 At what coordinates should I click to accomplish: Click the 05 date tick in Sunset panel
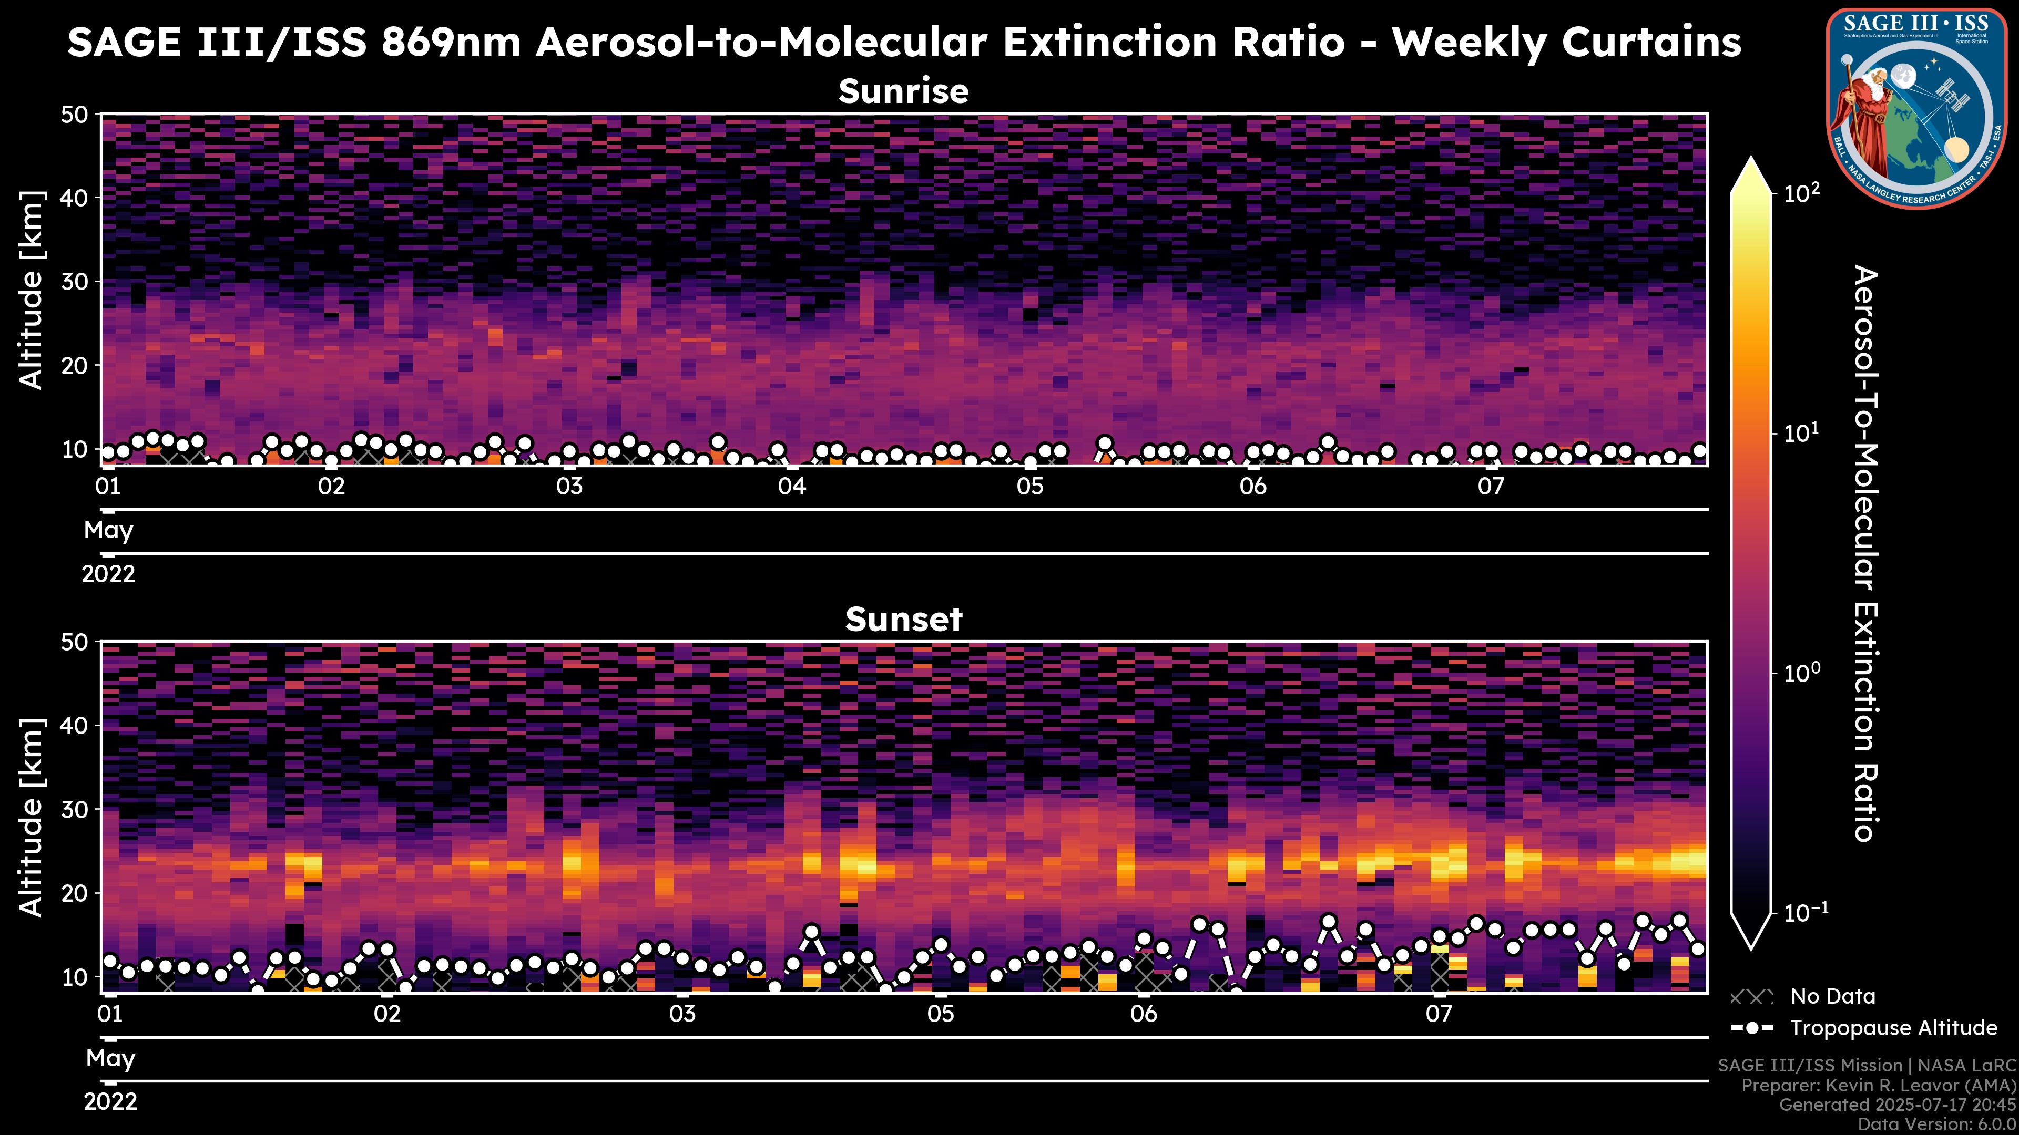click(x=941, y=1014)
